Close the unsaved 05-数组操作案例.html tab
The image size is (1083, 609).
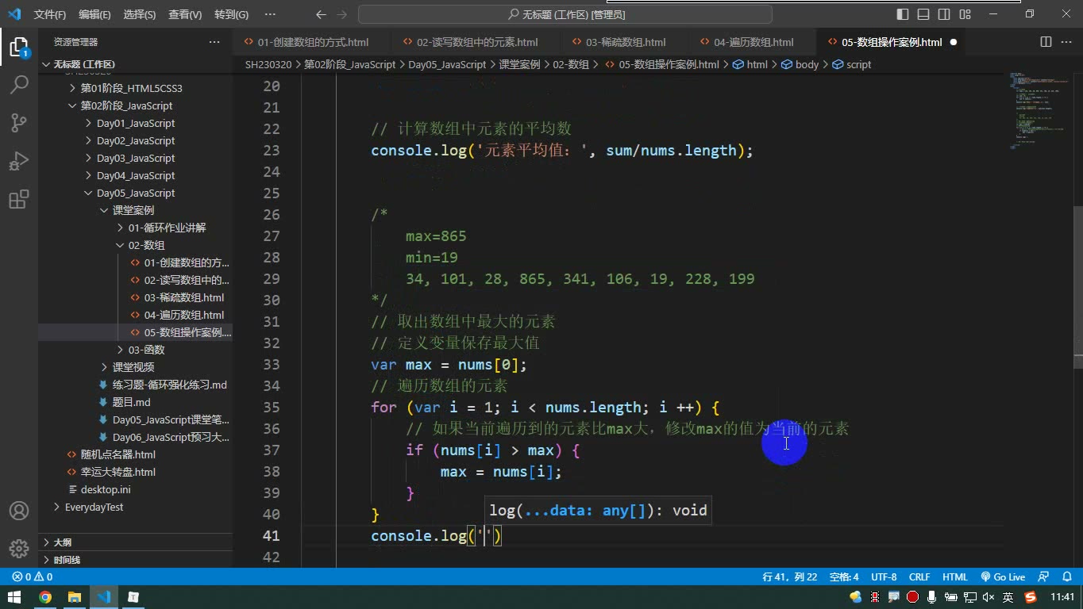point(954,42)
